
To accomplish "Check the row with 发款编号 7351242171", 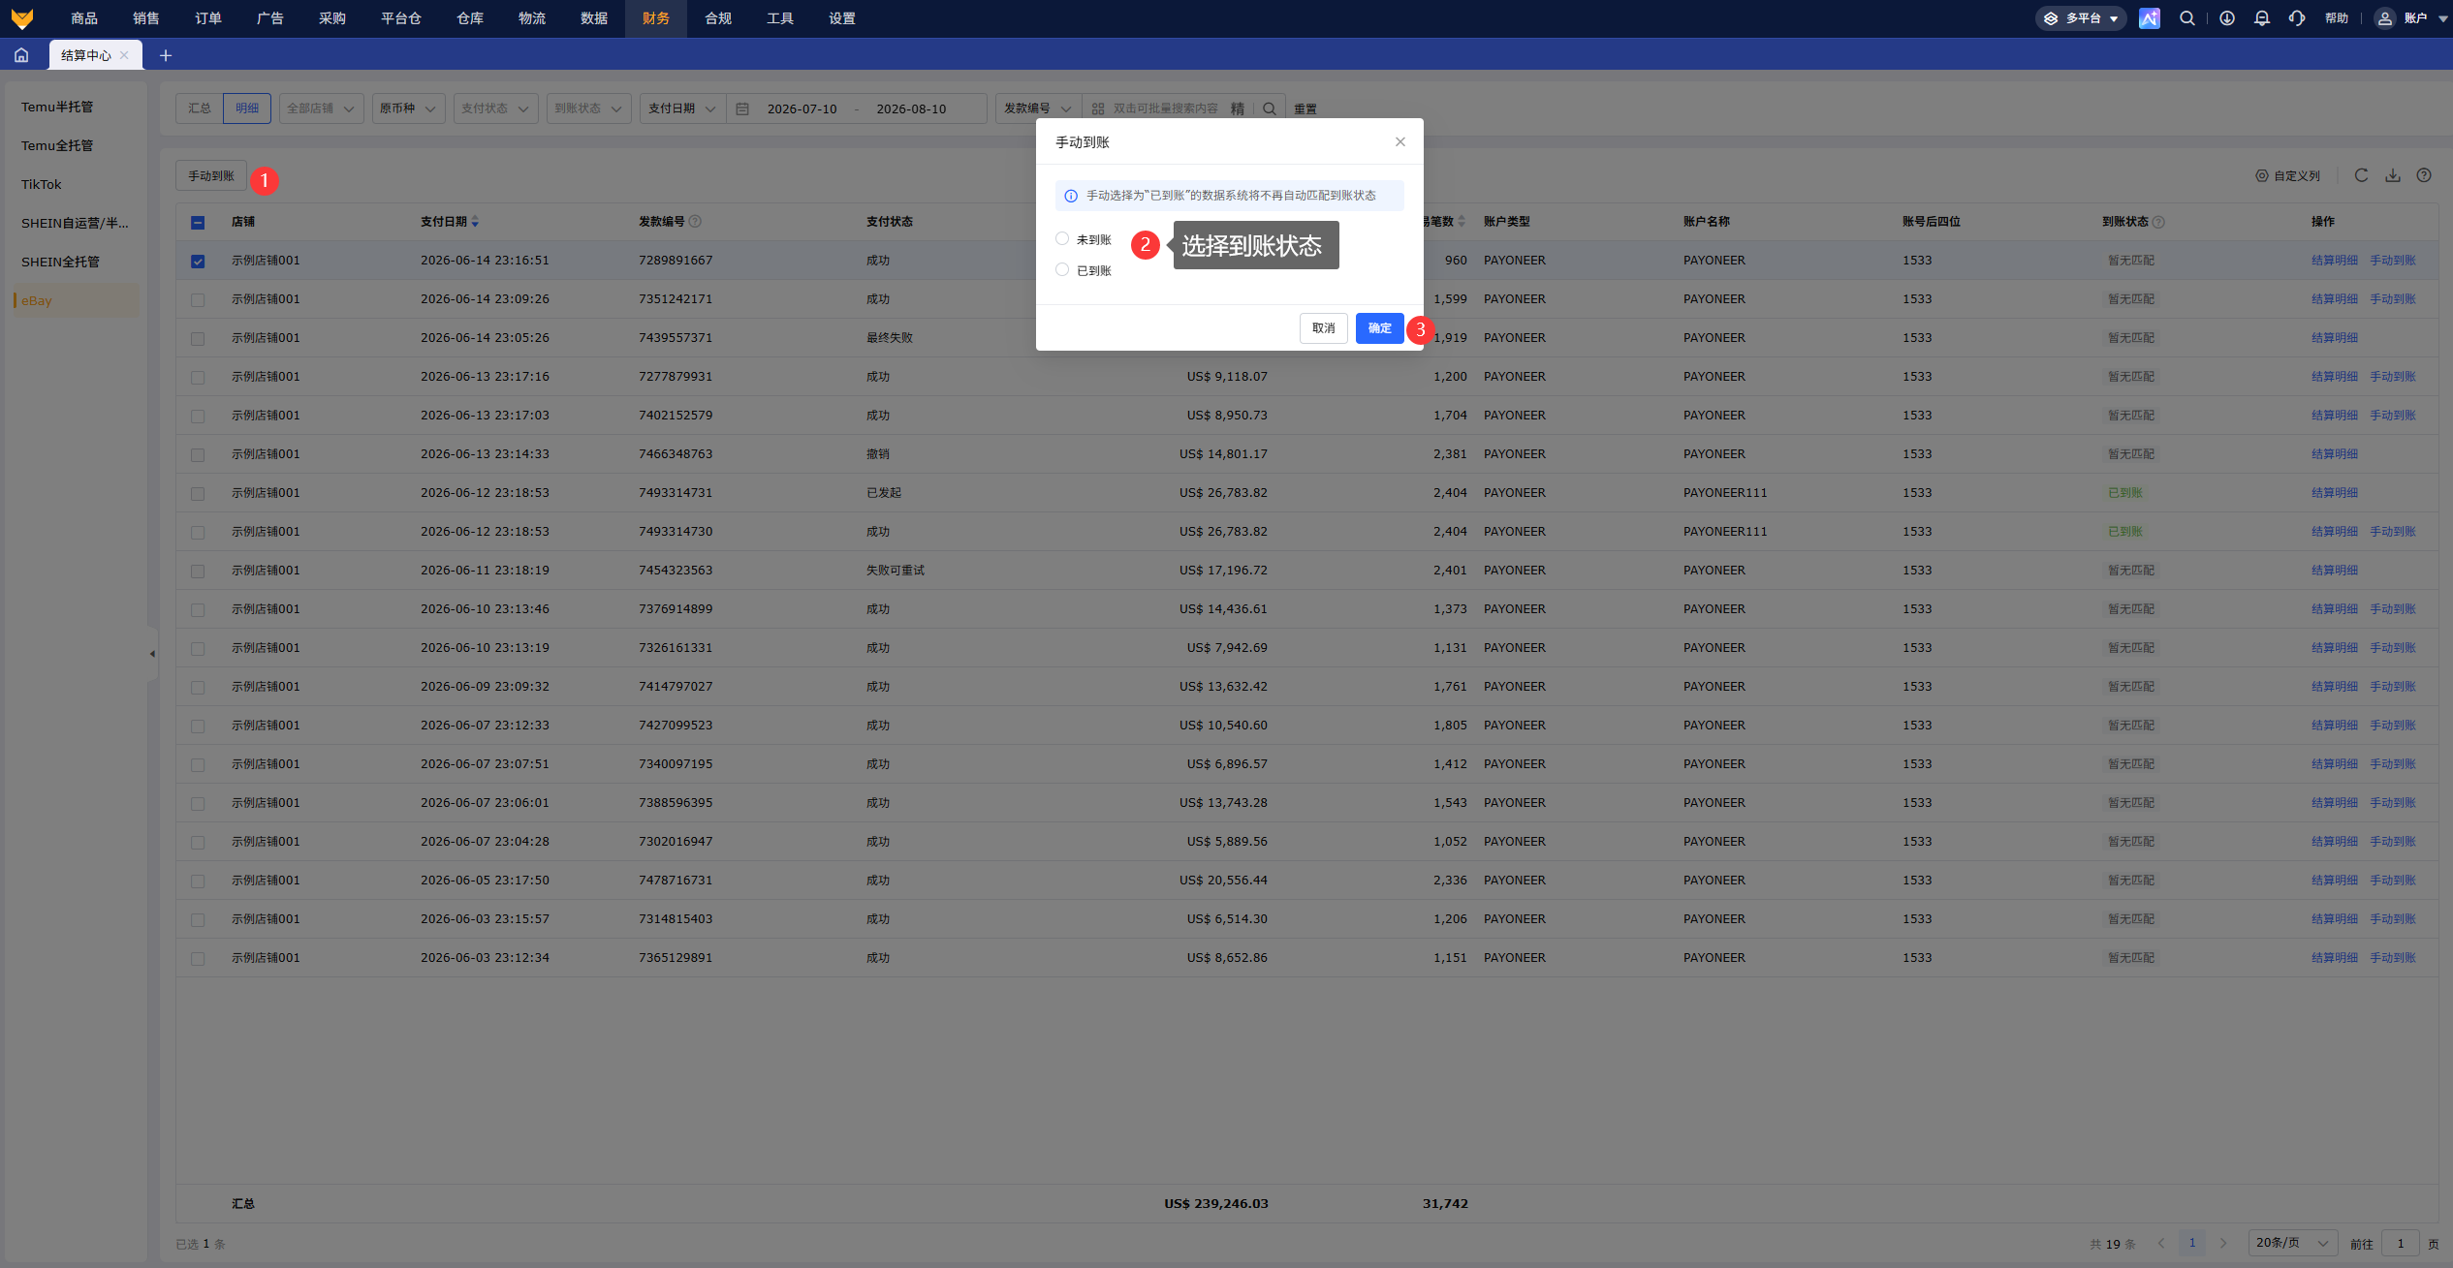I will click(198, 299).
